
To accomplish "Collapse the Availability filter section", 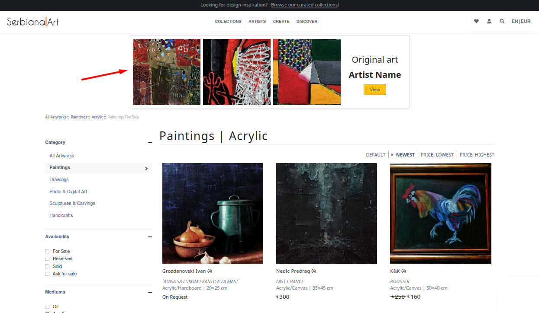I will (x=150, y=237).
